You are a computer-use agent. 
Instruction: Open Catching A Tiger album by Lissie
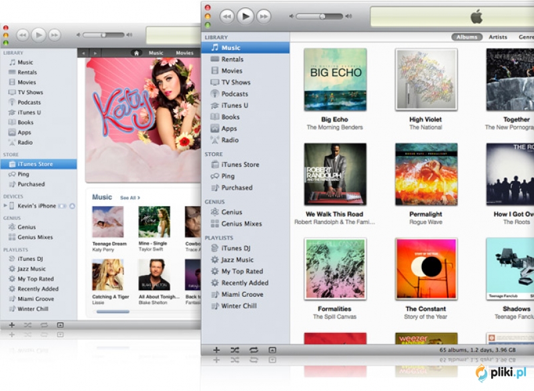point(108,275)
